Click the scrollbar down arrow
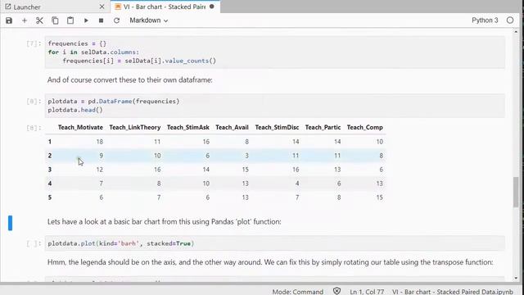The height and width of the screenshot is (295, 524). [516, 279]
